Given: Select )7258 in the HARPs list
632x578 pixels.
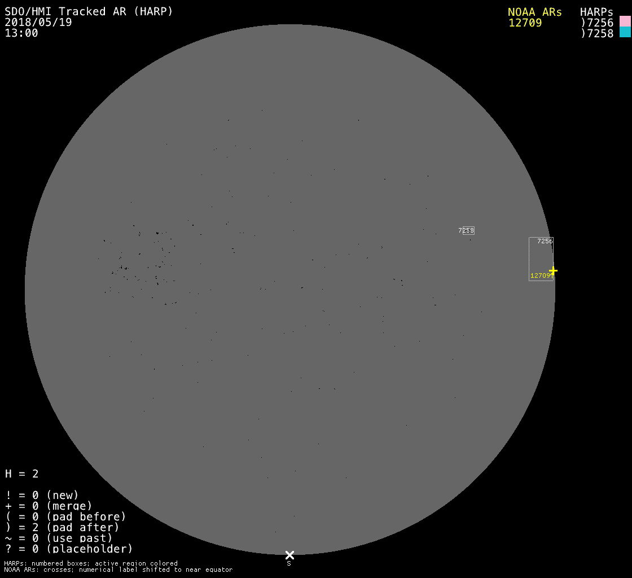Looking at the screenshot, I should point(597,33).
